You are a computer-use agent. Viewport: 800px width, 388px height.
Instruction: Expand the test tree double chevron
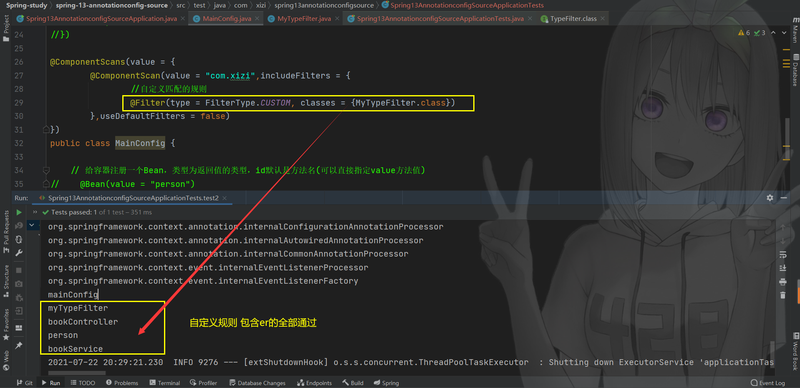(35, 212)
